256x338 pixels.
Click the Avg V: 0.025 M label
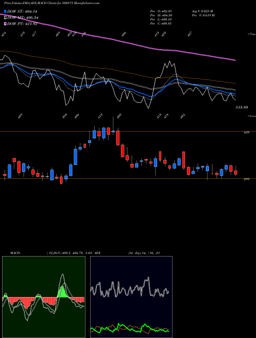coord(202,11)
